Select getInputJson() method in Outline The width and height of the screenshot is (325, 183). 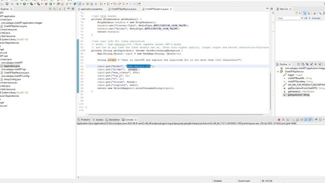pos(296,95)
